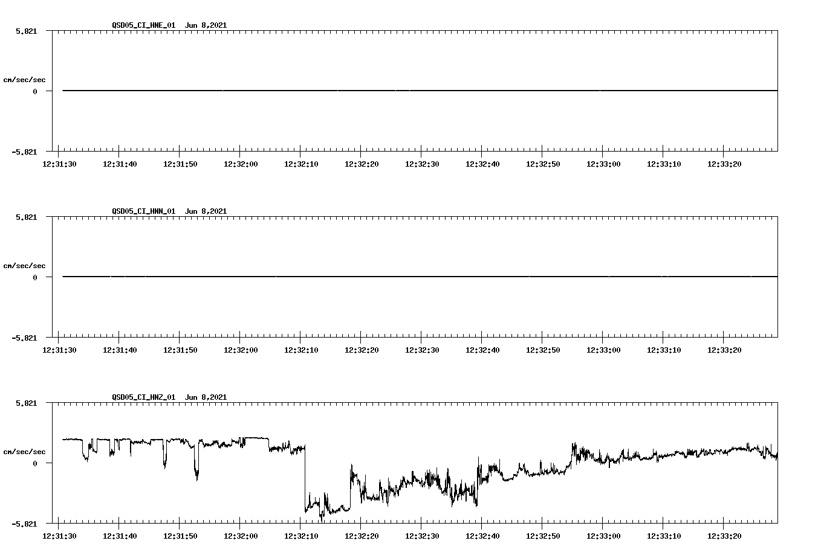Click the flat trace line in HNN plot
Image resolution: width=821 pixels, height=558 pixels.
click(420, 277)
